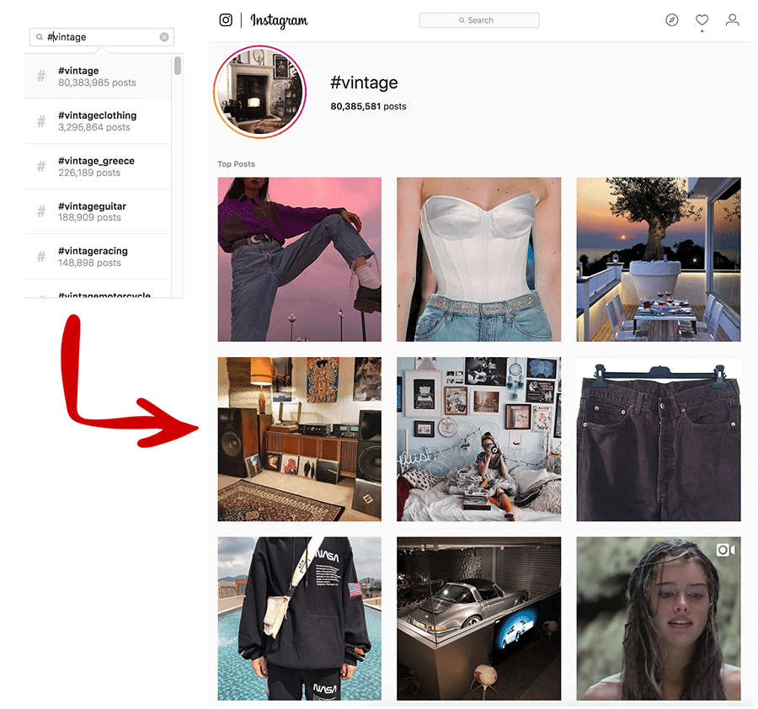This screenshot has width=758, height=709.
Task: Click the magnifier icon in hashtag search box
Action: (40, 37)
